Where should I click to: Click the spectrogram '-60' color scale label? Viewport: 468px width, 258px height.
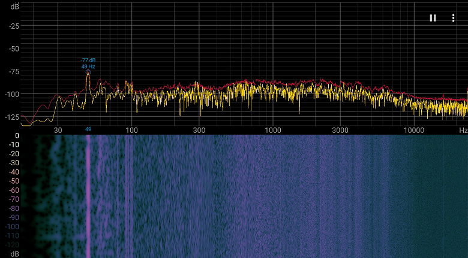[14, 190]
